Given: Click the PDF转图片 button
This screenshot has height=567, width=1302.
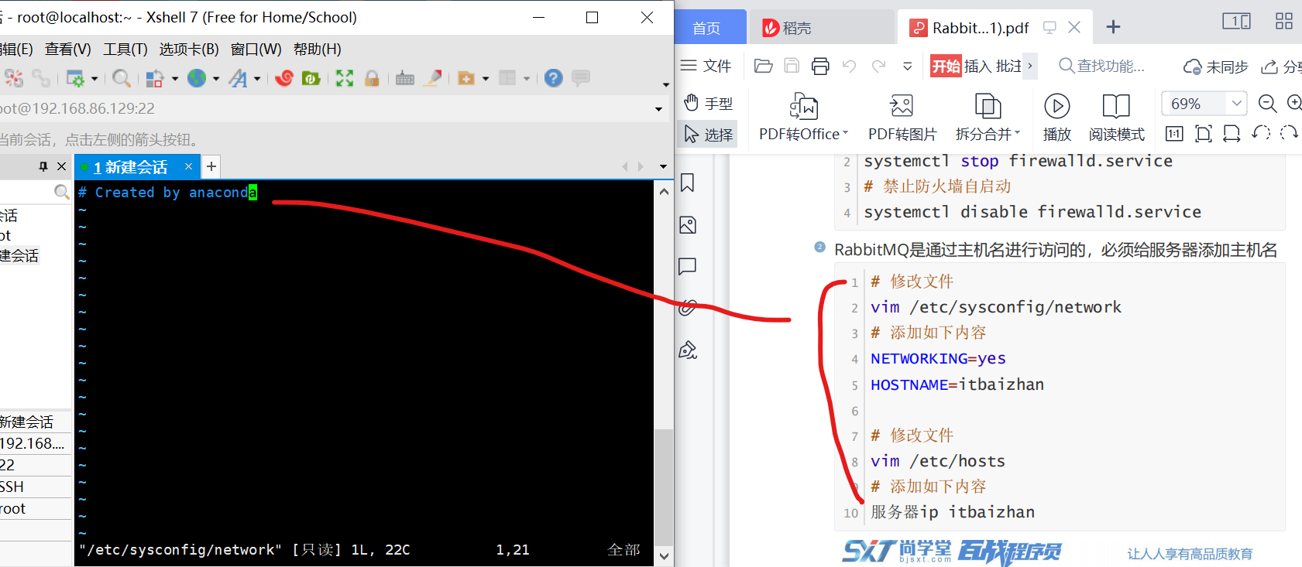Looking at the screenshot, I should 902,118.
